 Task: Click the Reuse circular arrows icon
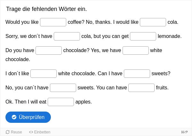point(8,132)
